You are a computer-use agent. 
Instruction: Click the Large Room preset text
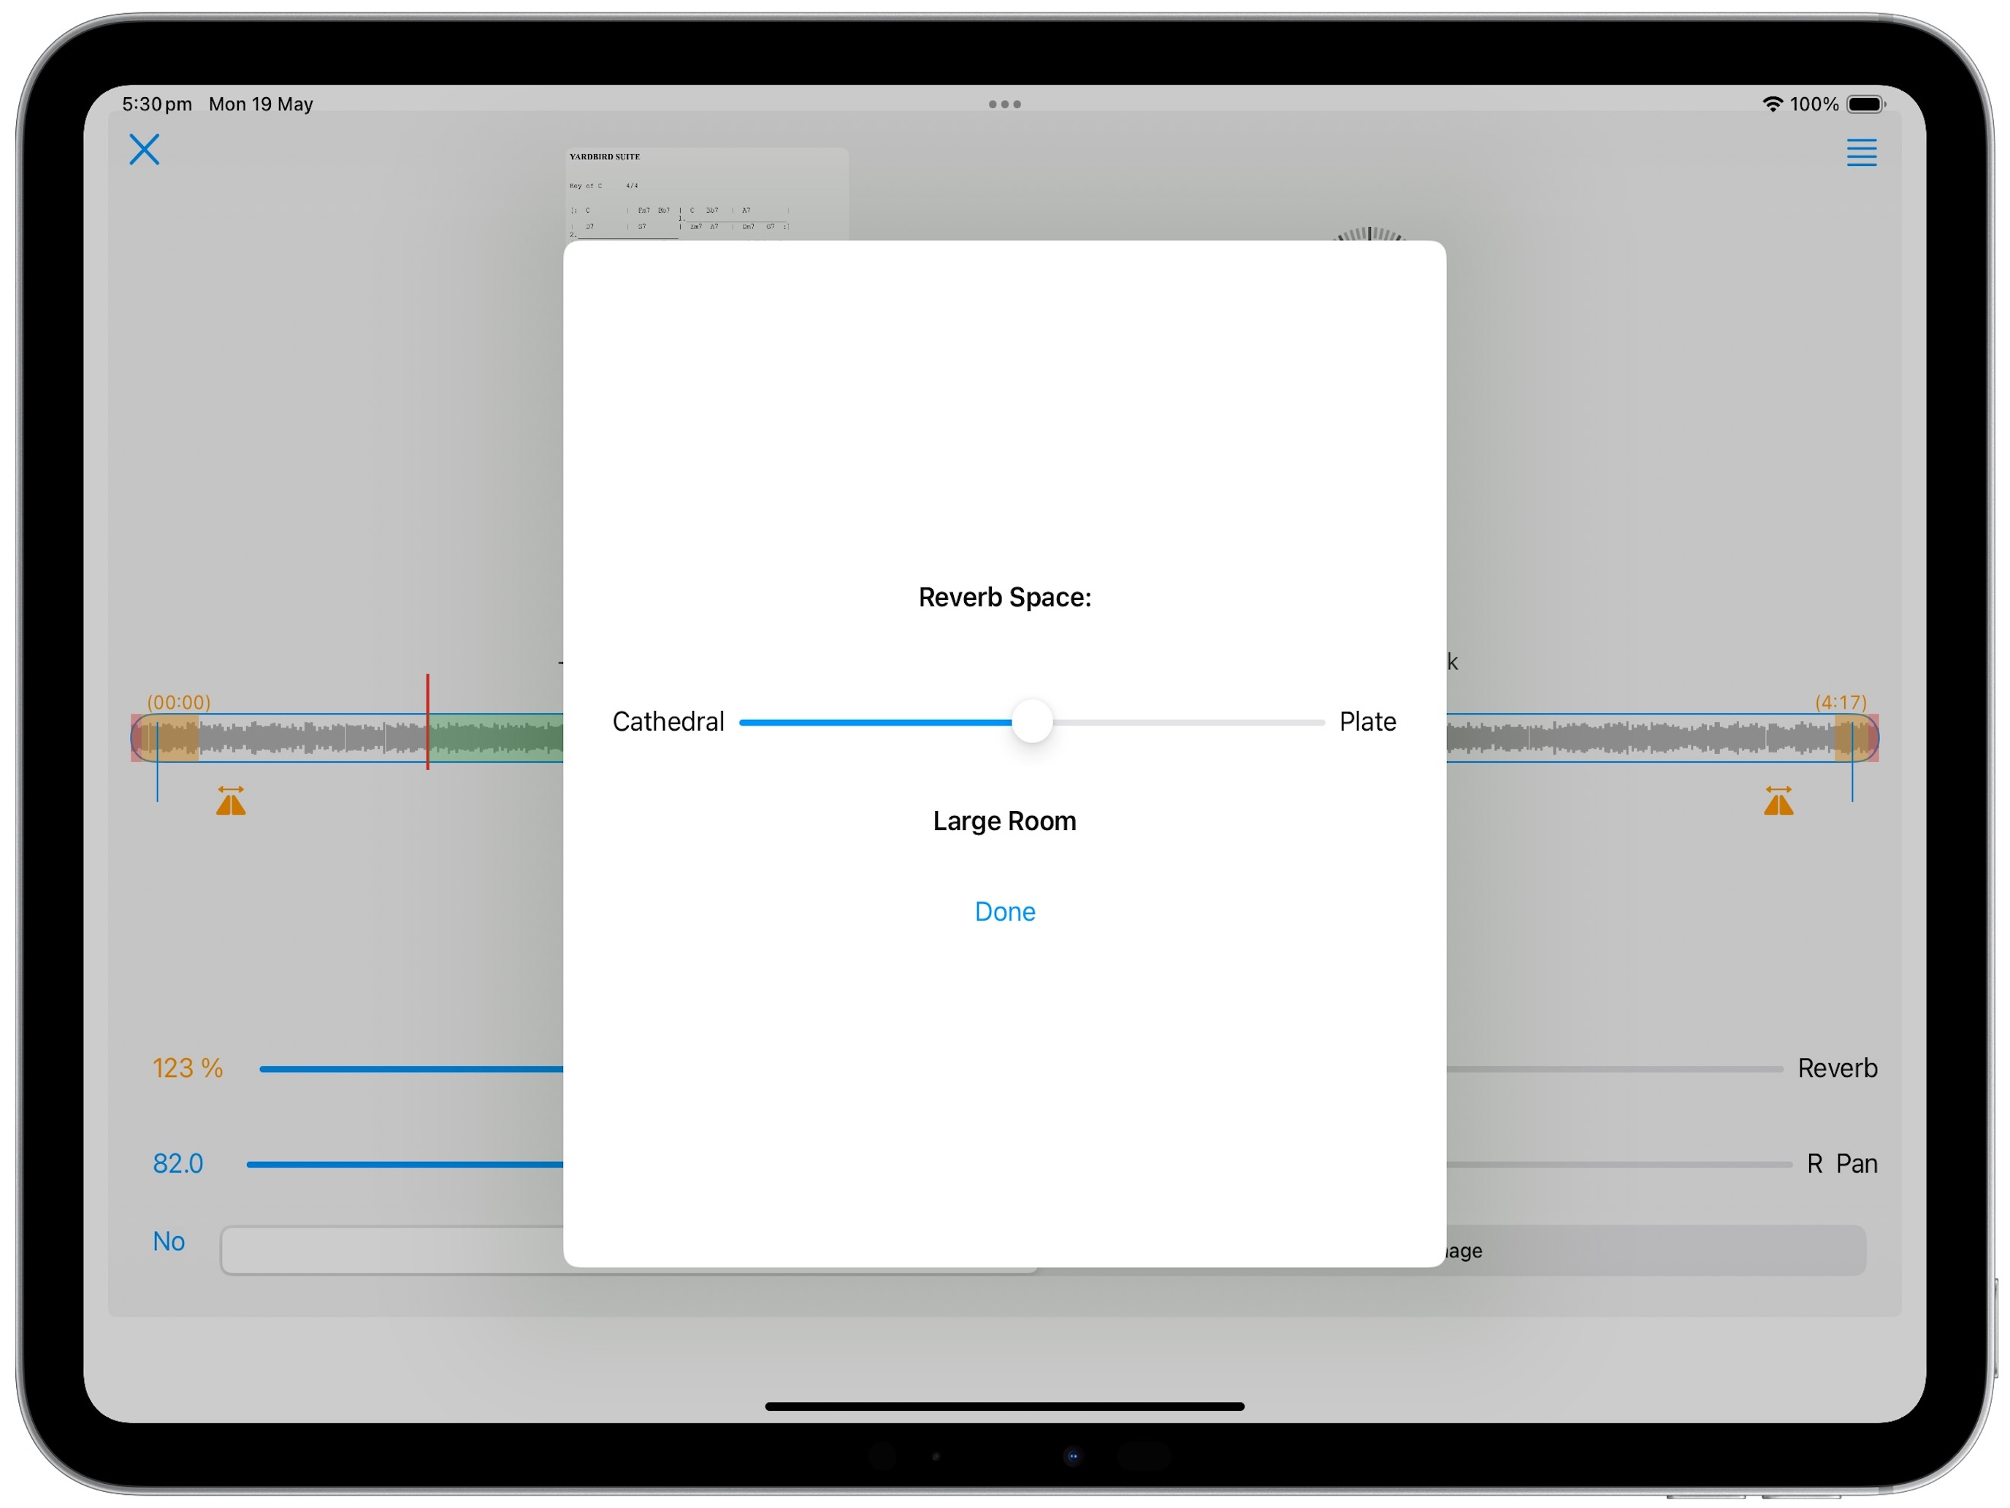[1004, 820]
